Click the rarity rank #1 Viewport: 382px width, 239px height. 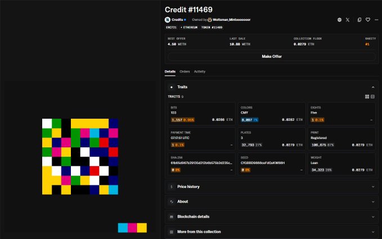[x=367, y=44]
